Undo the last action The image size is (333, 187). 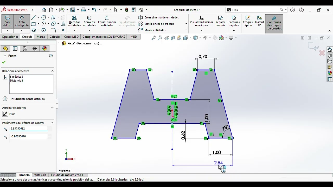click(x=94, y=10)
